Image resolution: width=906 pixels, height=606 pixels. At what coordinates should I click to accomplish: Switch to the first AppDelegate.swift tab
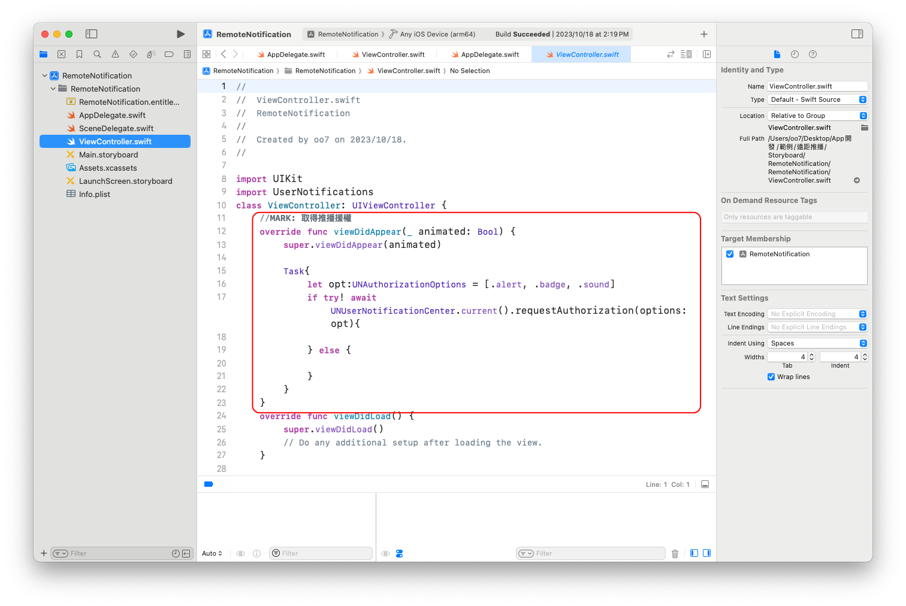pos(291,54)
